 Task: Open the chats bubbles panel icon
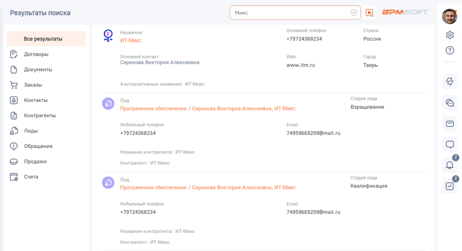(449, 103)
